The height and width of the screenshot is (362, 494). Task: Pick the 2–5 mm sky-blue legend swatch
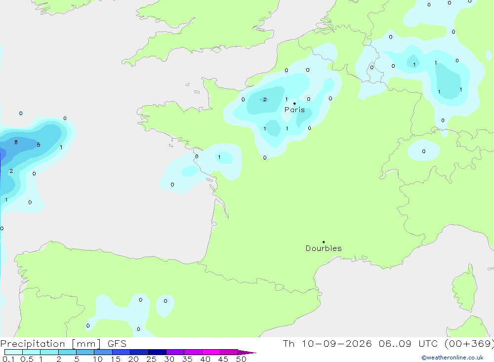(67, 352)
